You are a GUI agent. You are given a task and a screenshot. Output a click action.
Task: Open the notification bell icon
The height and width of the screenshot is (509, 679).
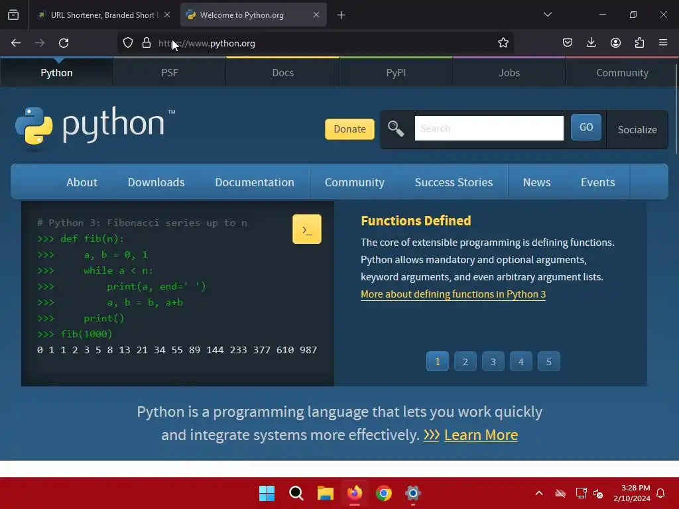(661, 493)
